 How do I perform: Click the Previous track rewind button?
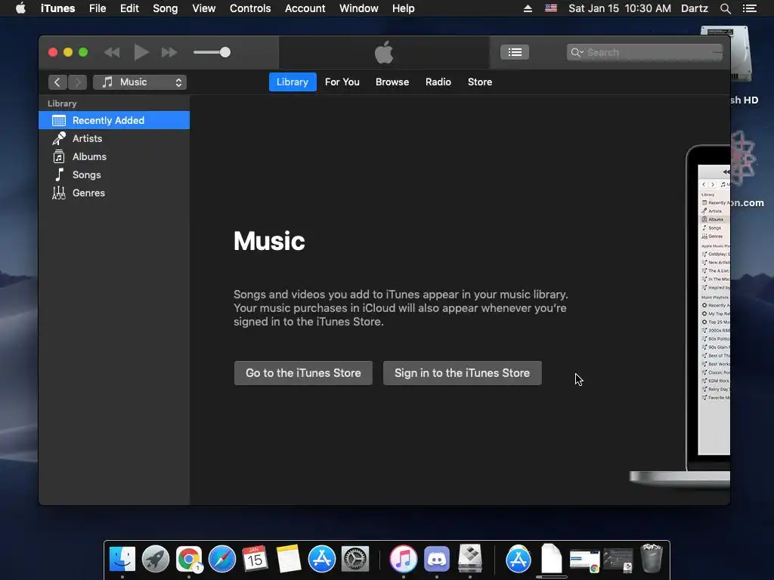[112, 52]
